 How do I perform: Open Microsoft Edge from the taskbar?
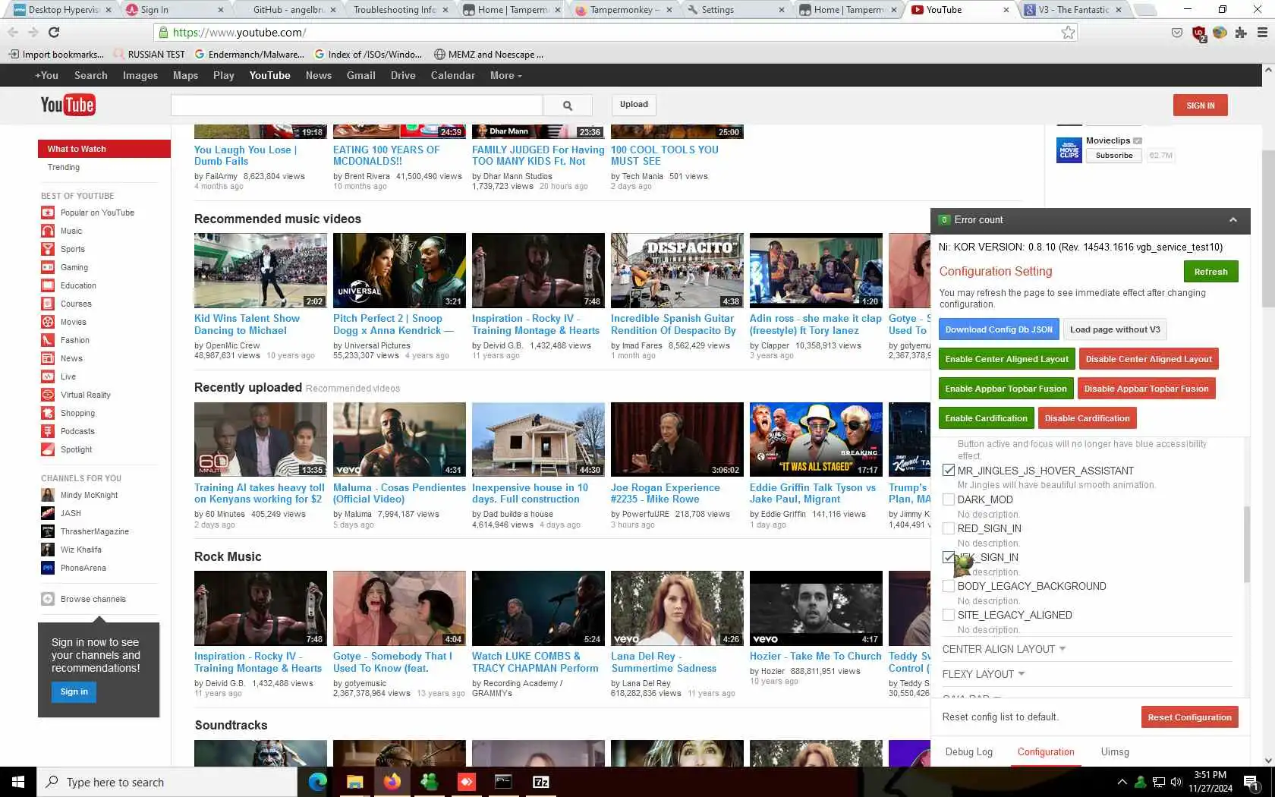pos(317,782)
